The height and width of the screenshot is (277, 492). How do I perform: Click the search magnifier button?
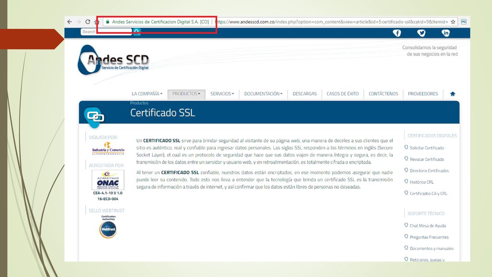137,32
